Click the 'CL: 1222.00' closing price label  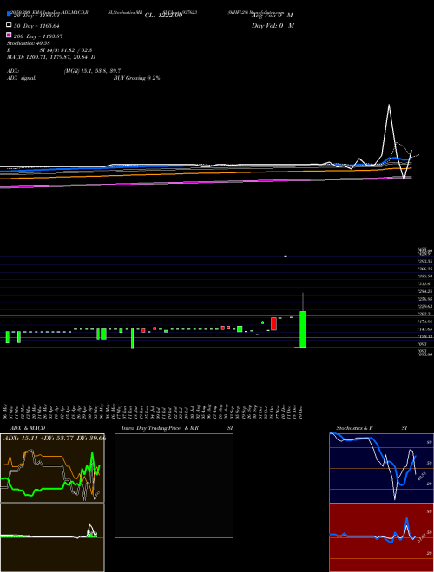[163, 16]
